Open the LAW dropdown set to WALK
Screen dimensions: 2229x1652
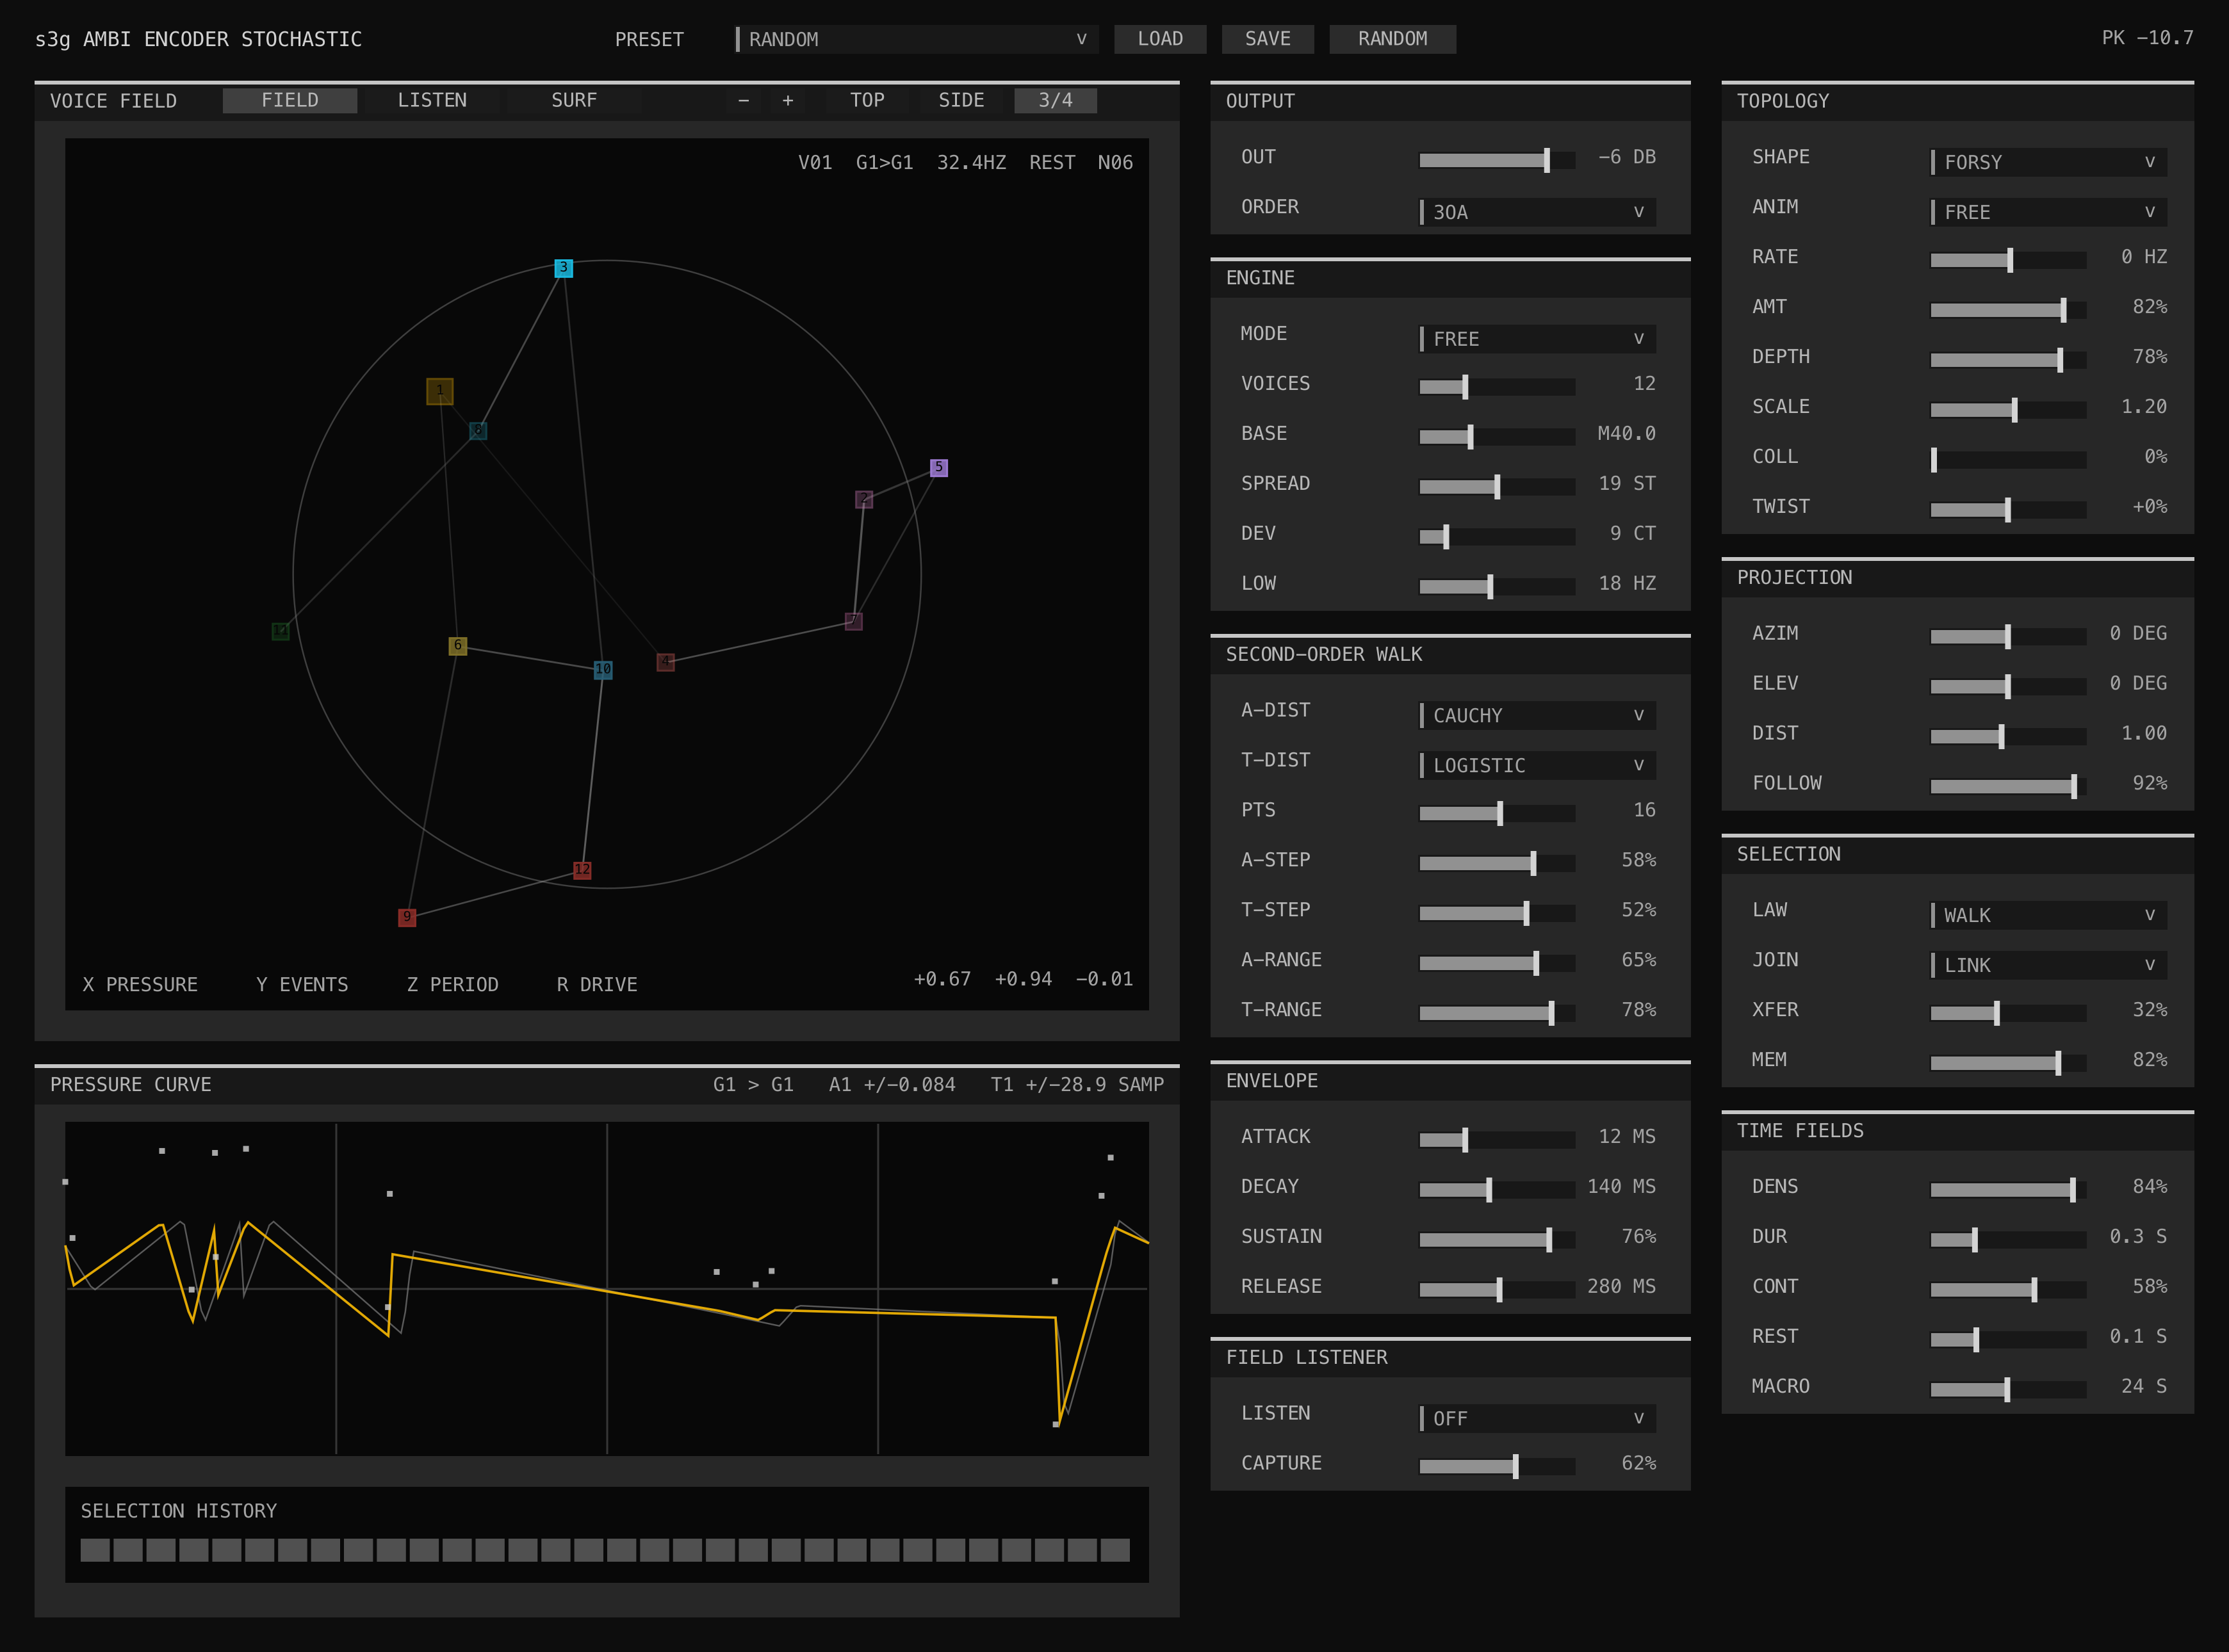[2049, 915]
